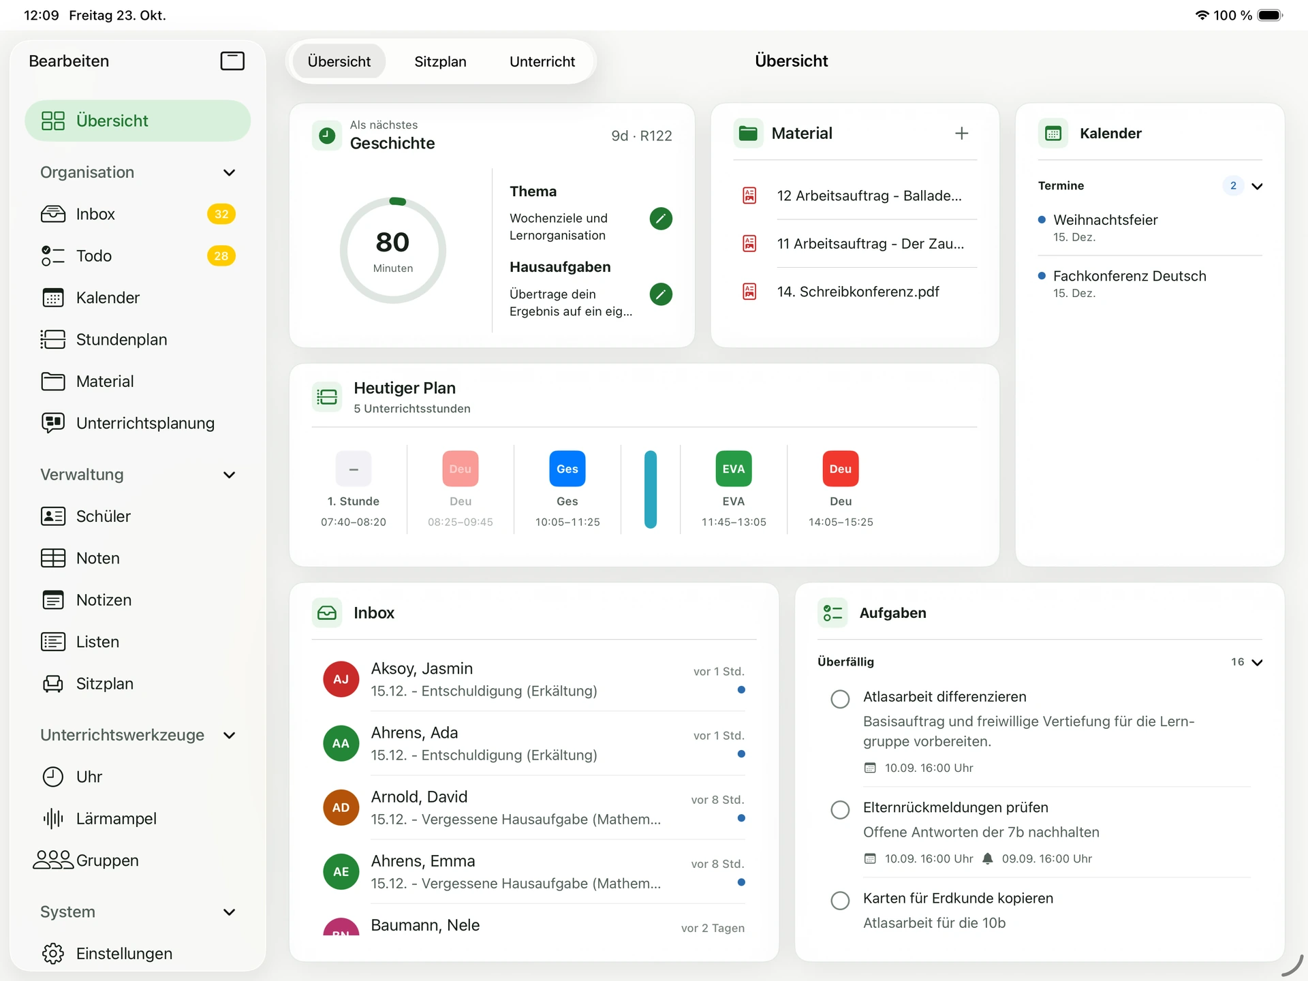Viewport: 1308px width, 981px height.
Task: Open the Weihnachtsfeier appointment
Action: [1150, 228]
